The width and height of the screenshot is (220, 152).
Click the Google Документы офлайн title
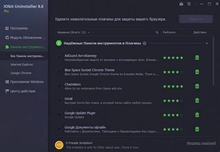click(x=85, y=127)
